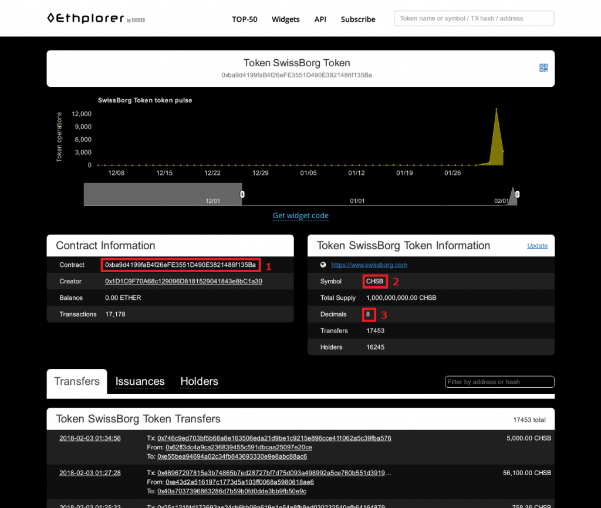Click the Update link for token information

pos(537,245)
